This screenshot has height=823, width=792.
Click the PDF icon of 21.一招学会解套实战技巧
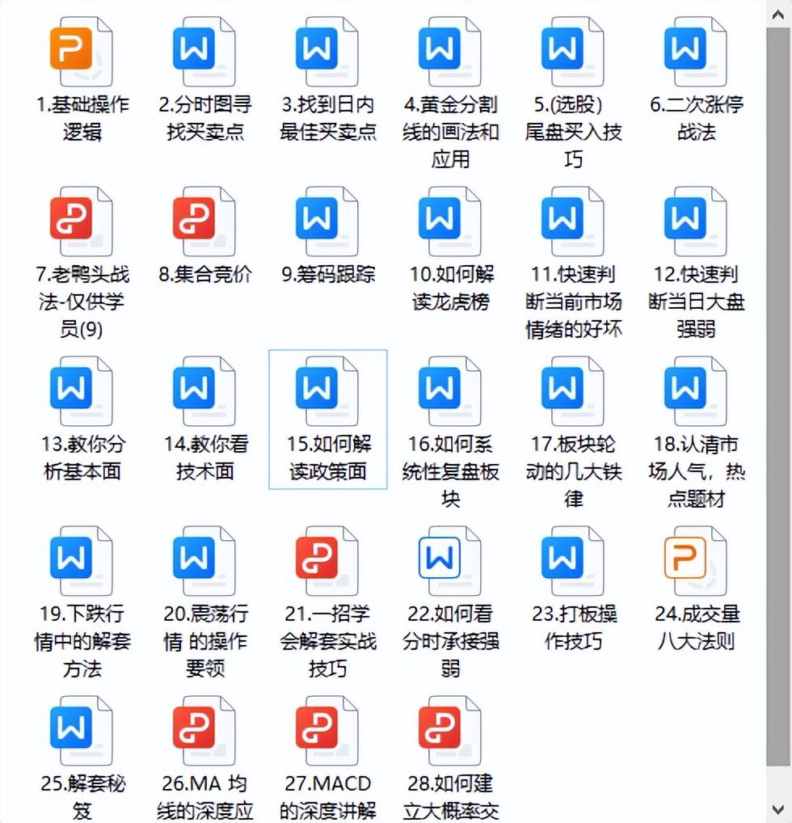point(327,560)
